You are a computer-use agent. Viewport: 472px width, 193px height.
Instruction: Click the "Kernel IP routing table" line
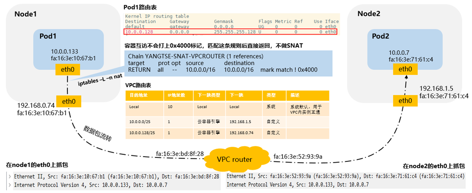(x=157, y=16)
